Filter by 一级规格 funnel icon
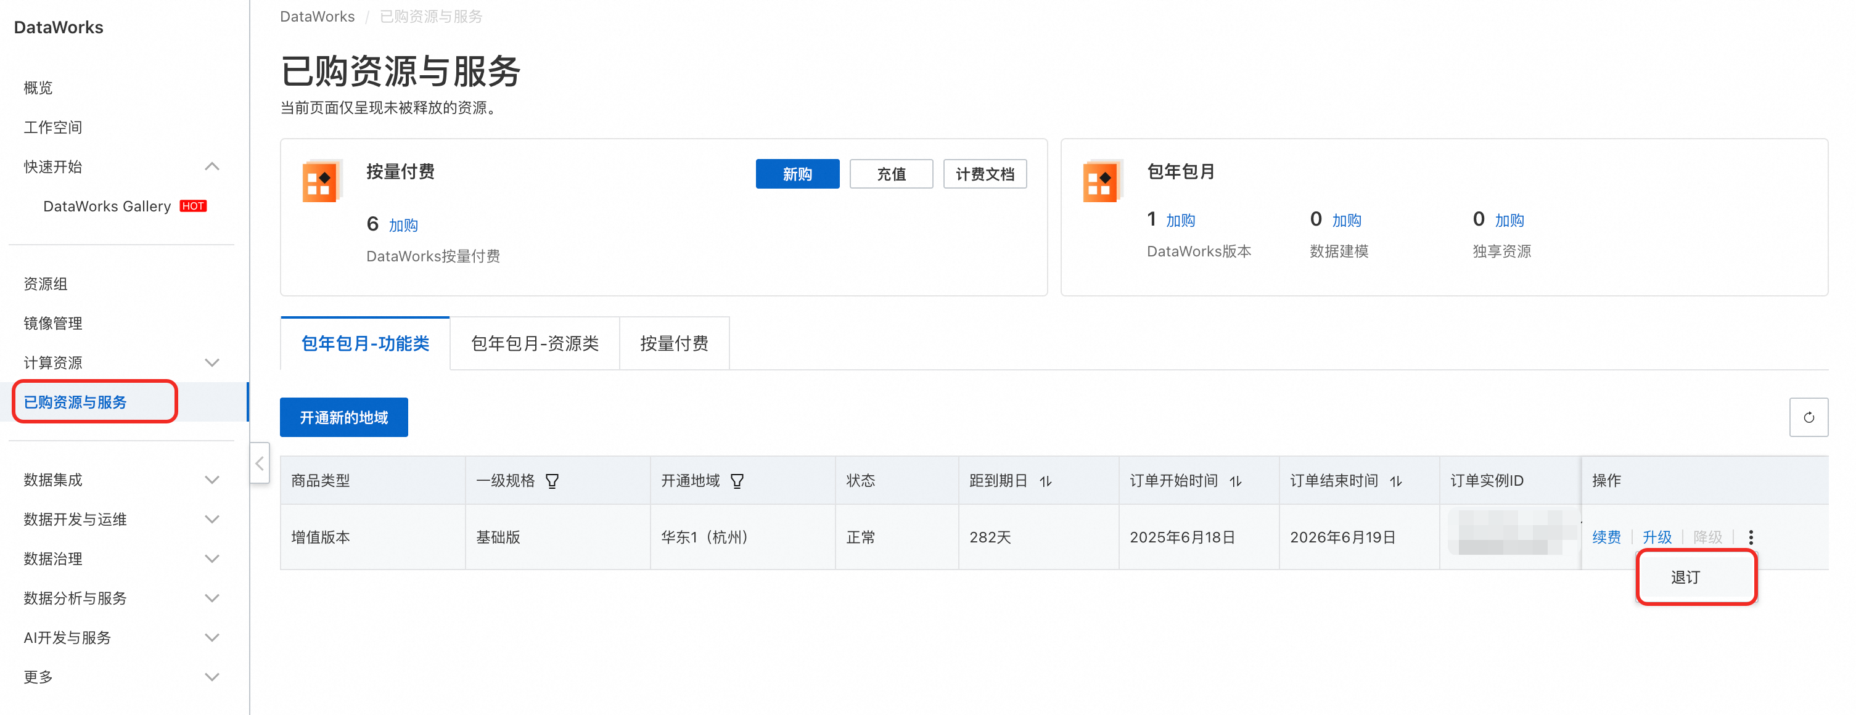The image size is (1856, 715). tap(552, 481)
